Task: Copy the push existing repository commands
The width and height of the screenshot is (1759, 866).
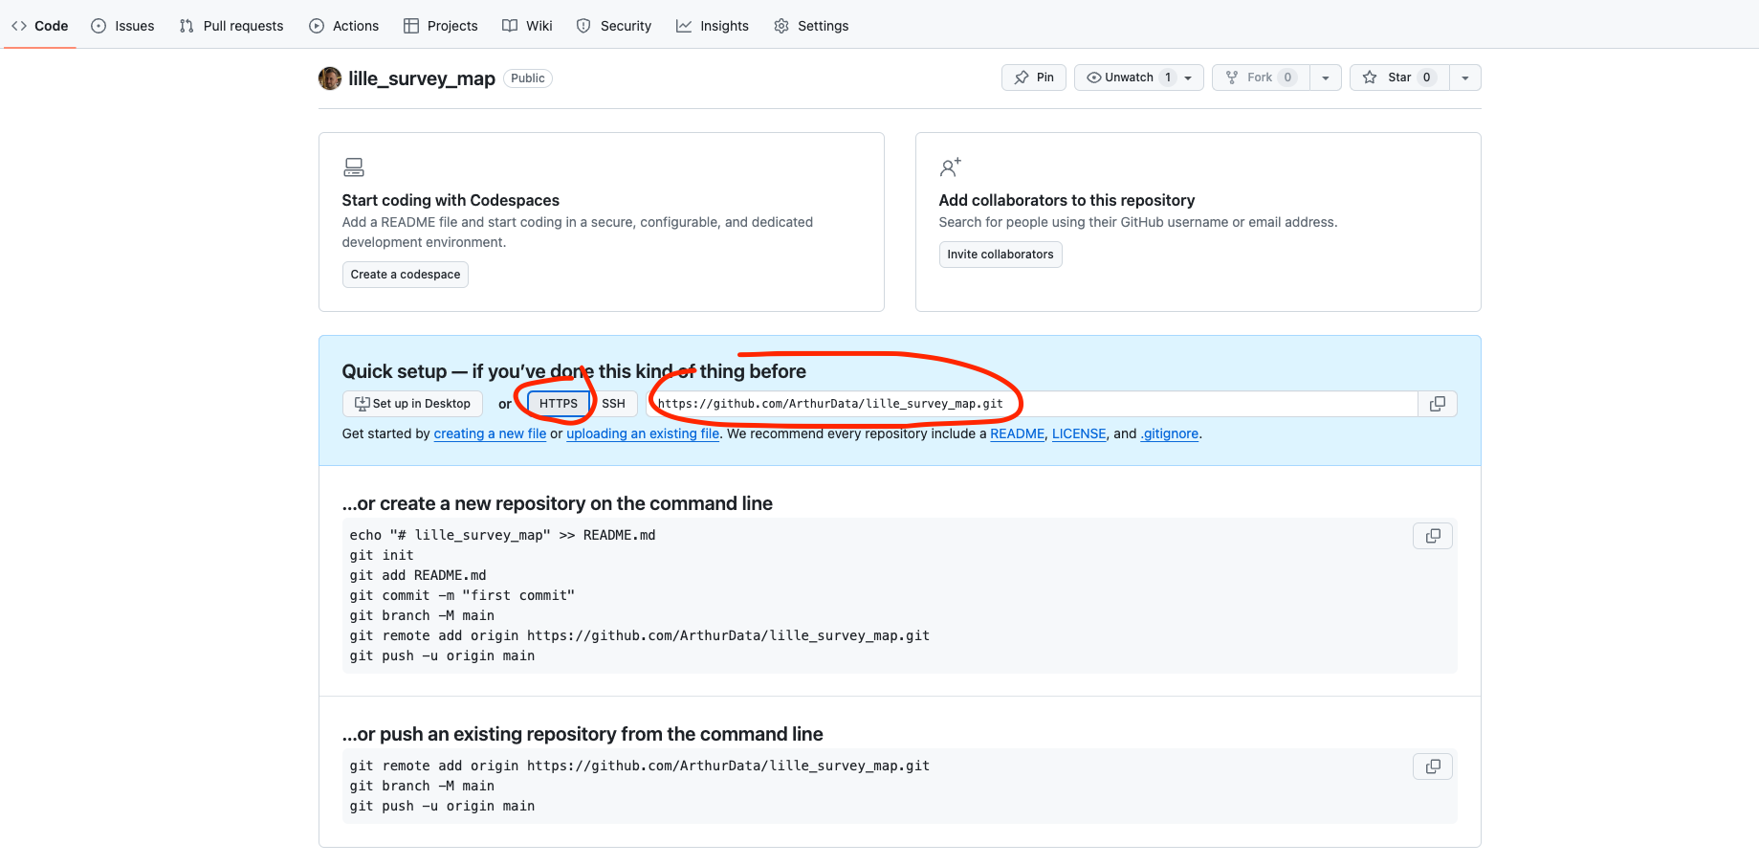Action: pos(1433,766)
